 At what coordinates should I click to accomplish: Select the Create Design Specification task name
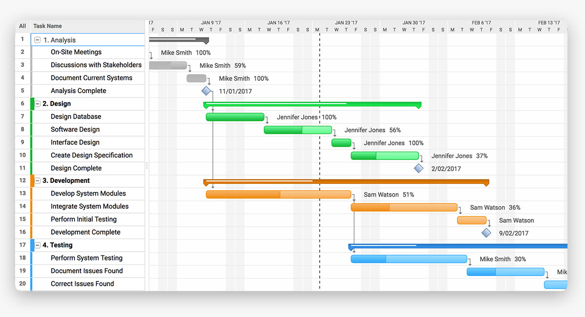[x=92, y=155]
